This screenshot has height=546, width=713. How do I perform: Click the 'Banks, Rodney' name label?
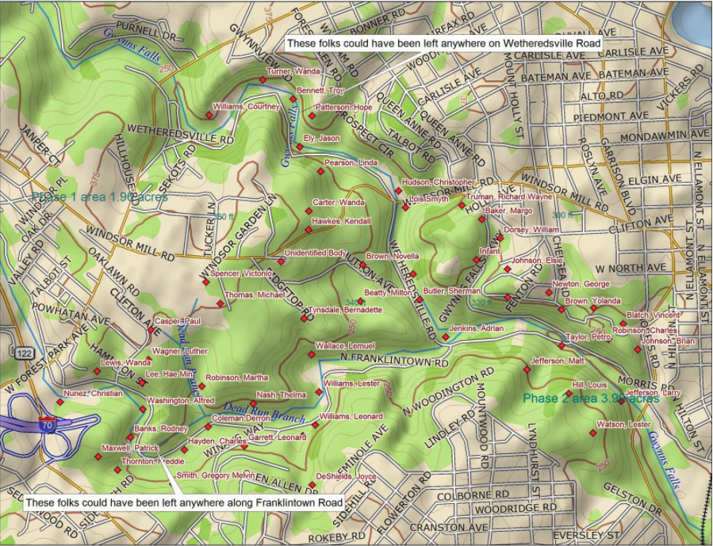pos(161,429)
